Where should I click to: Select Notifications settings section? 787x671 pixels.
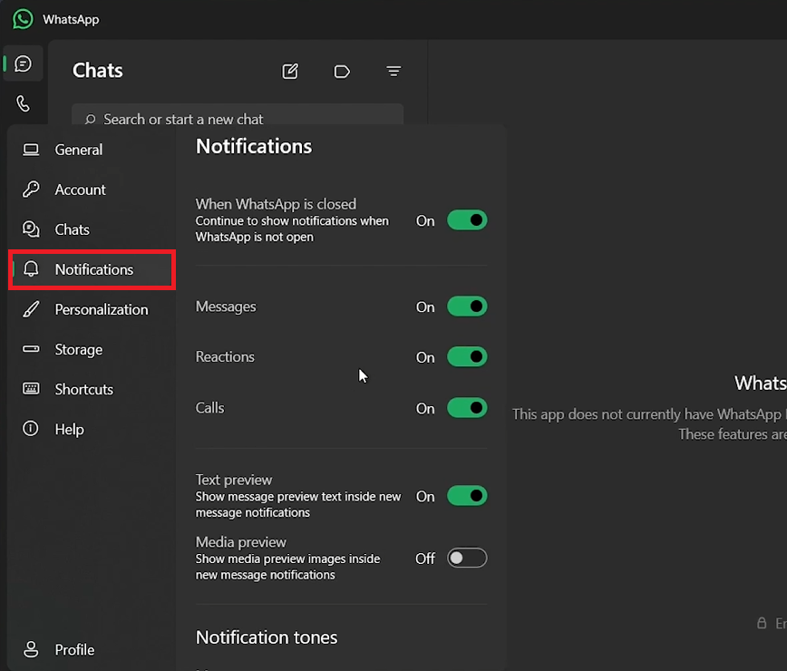tap(92, 269)
